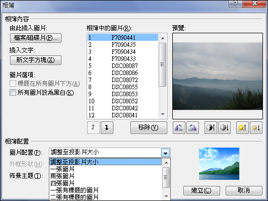Viewport: 268px width, 201px height.
Task: Click the help question mark in title bar
Action: [x=235, y=4]
